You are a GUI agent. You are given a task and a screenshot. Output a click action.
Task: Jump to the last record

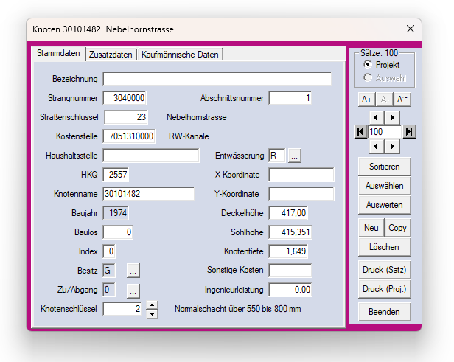(410, 131)
